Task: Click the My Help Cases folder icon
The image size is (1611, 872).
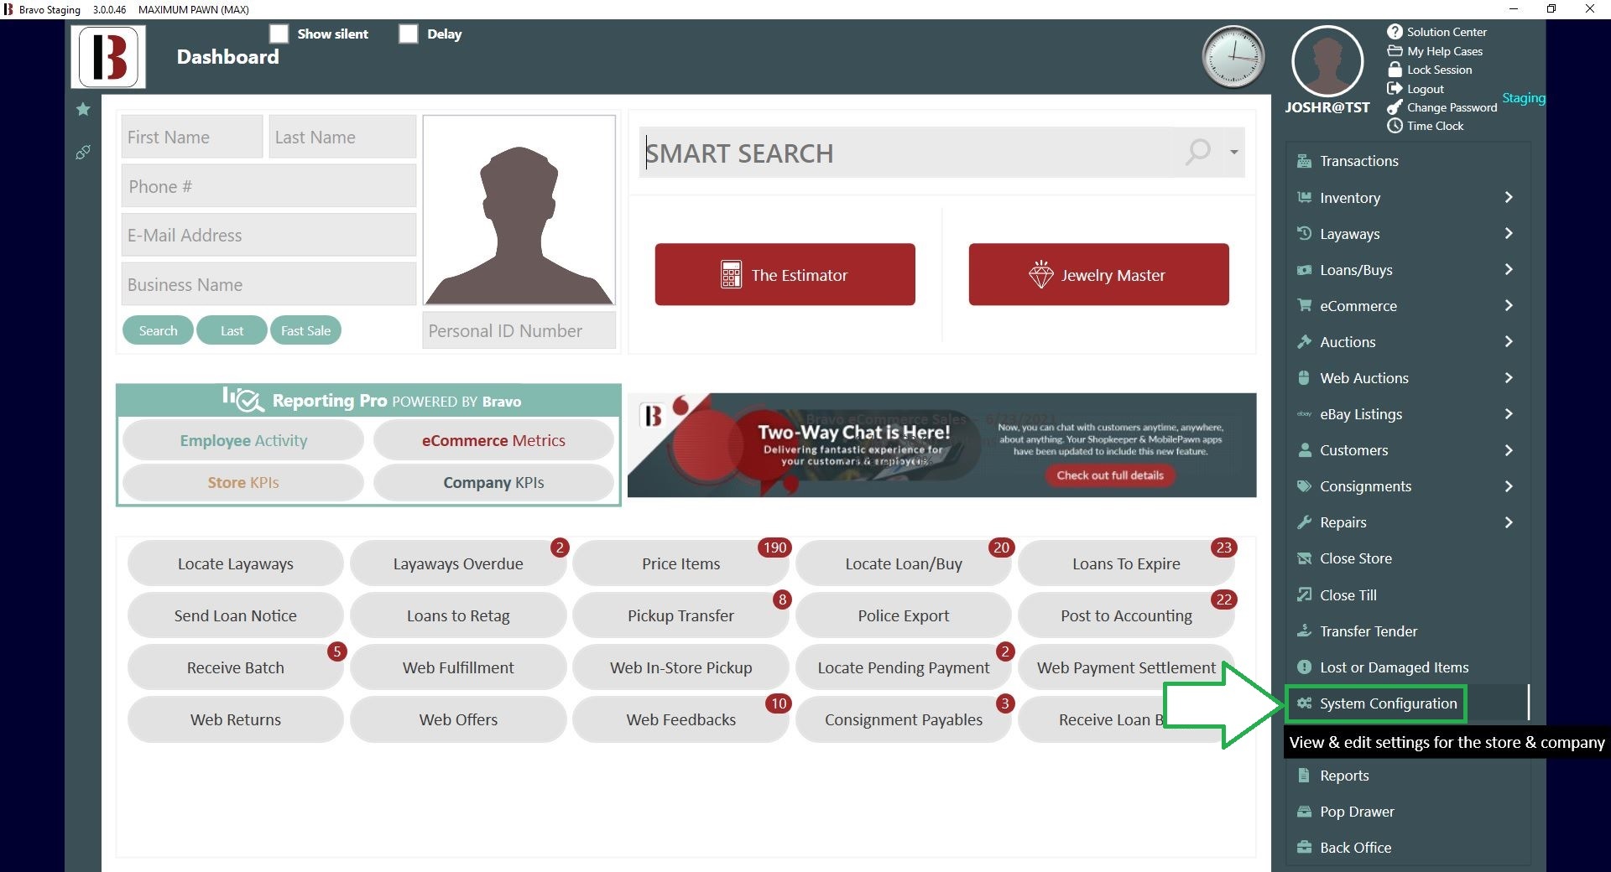Action: (1395, 51)
